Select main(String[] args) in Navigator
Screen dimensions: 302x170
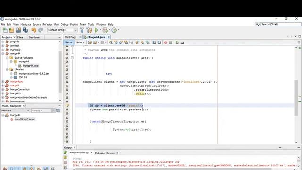click(x=25, y=119)
